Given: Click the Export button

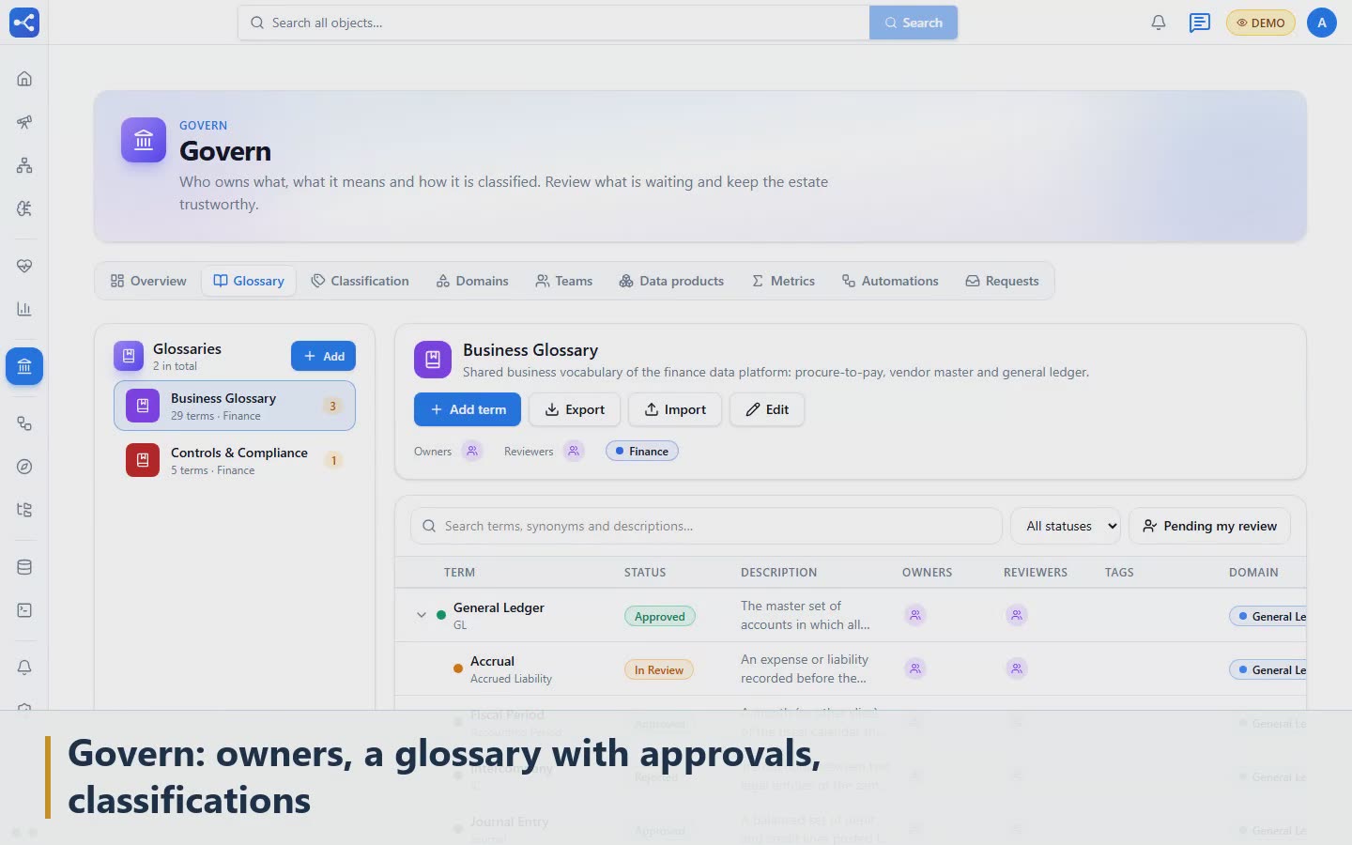Looking at the screenshot, I should (575, 409).
